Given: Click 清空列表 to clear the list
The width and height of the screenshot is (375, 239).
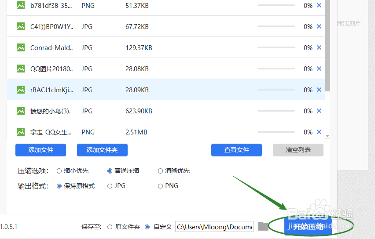Looking at the screenshot, I should click(x=298, y=150).
